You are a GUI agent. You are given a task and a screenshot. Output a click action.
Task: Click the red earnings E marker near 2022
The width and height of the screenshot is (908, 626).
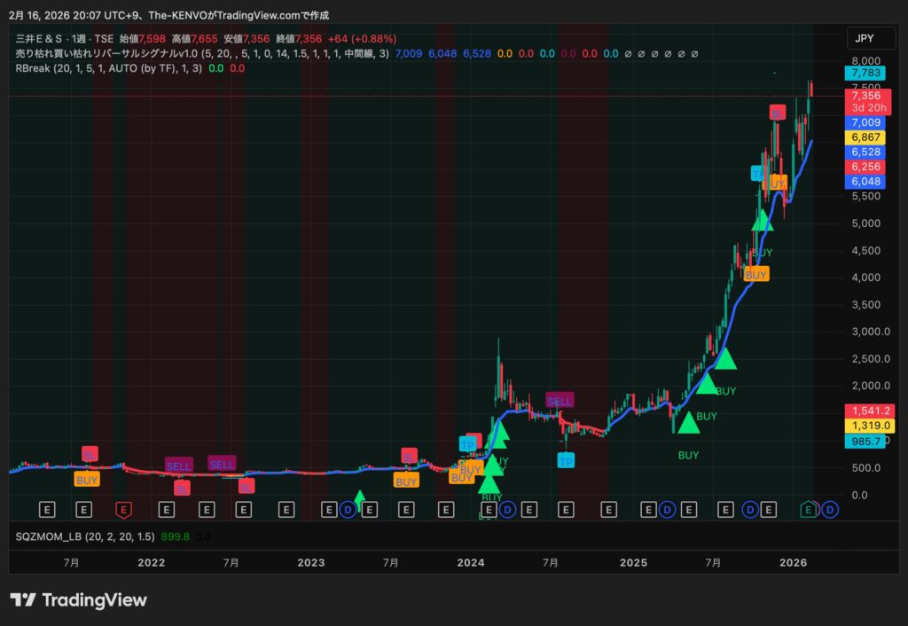124,510
